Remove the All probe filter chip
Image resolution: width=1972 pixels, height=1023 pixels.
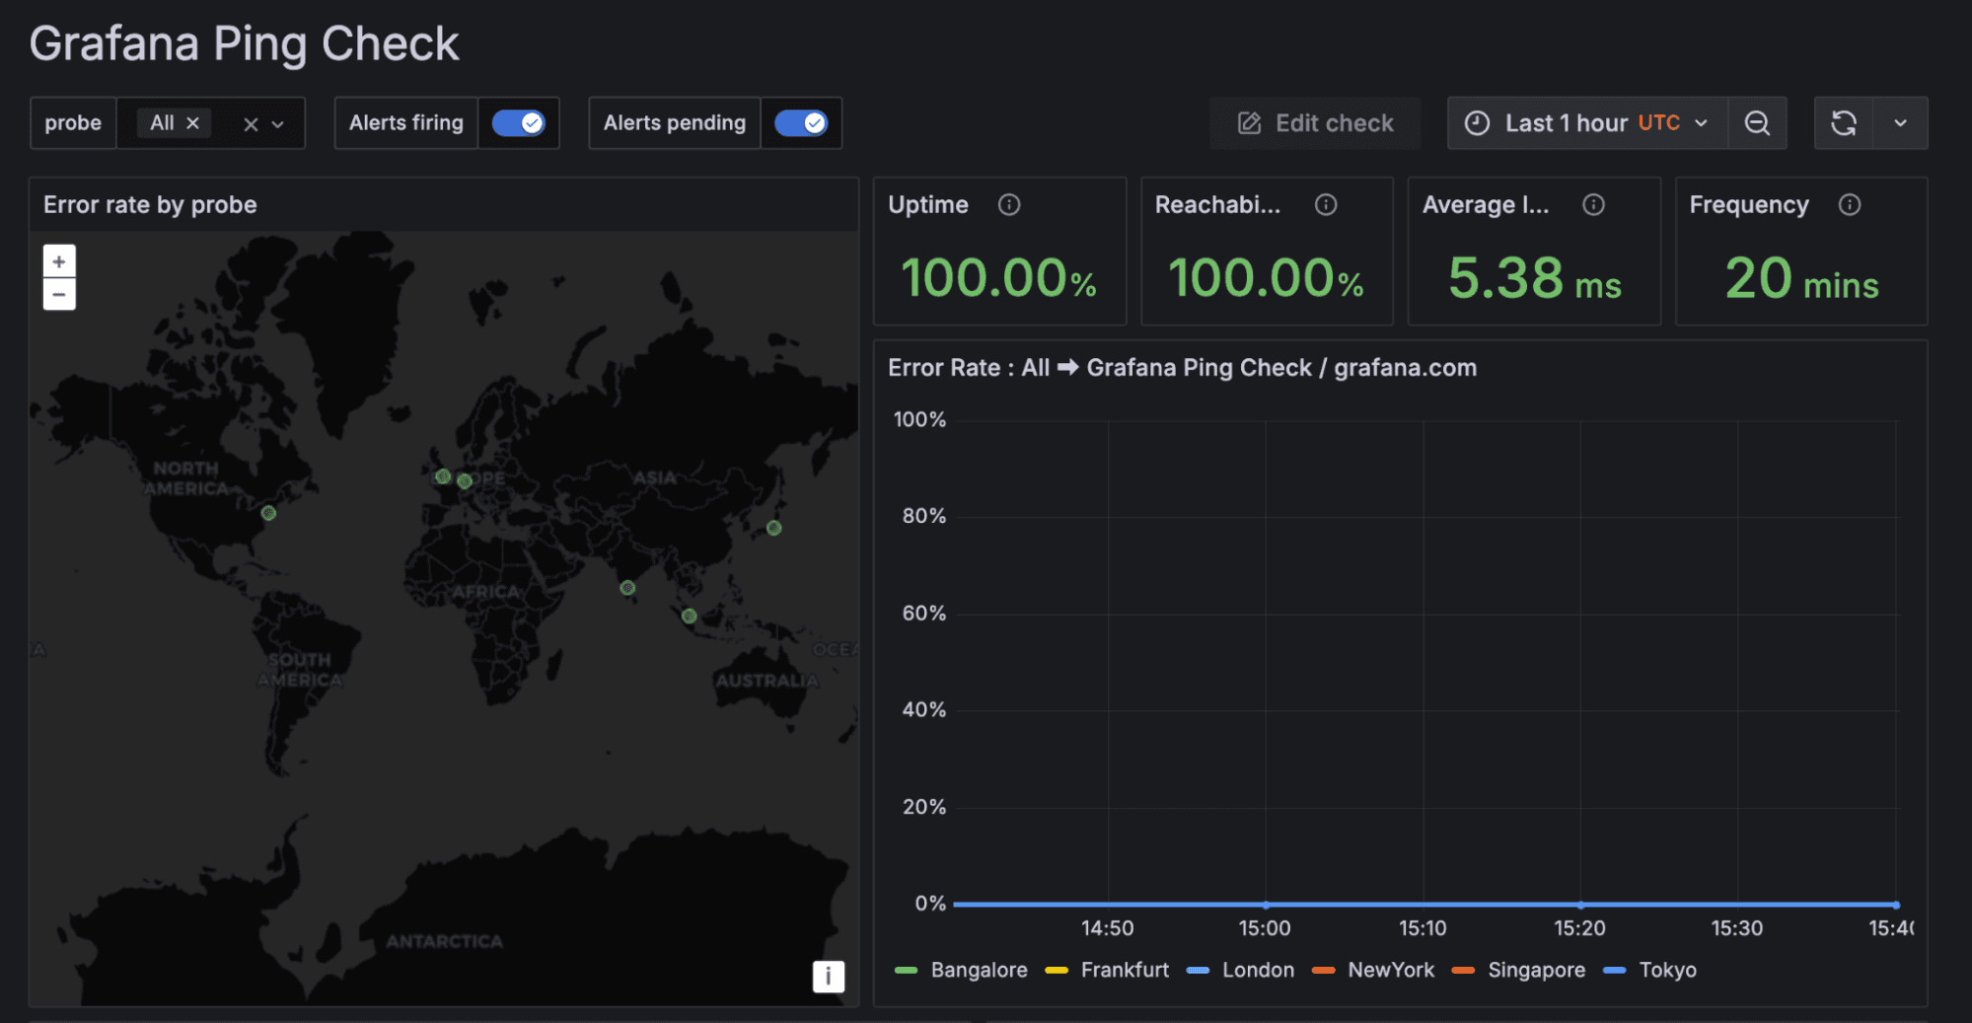193,122
